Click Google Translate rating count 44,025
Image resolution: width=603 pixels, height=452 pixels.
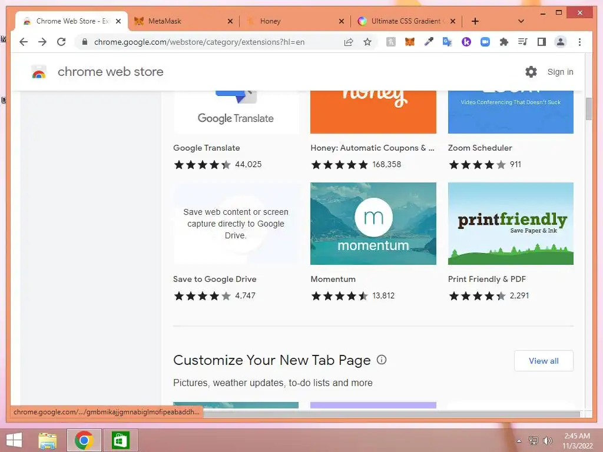click(x=248, y=165)
